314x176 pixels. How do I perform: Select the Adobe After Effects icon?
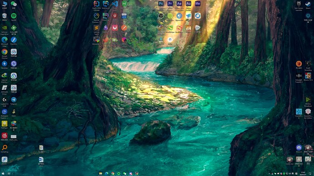[x=179, y=4]
